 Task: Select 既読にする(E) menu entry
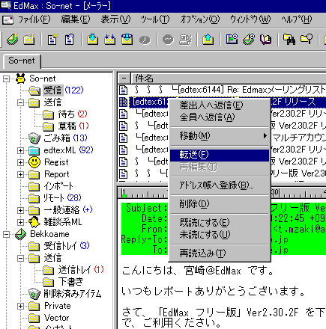point(220,222)
